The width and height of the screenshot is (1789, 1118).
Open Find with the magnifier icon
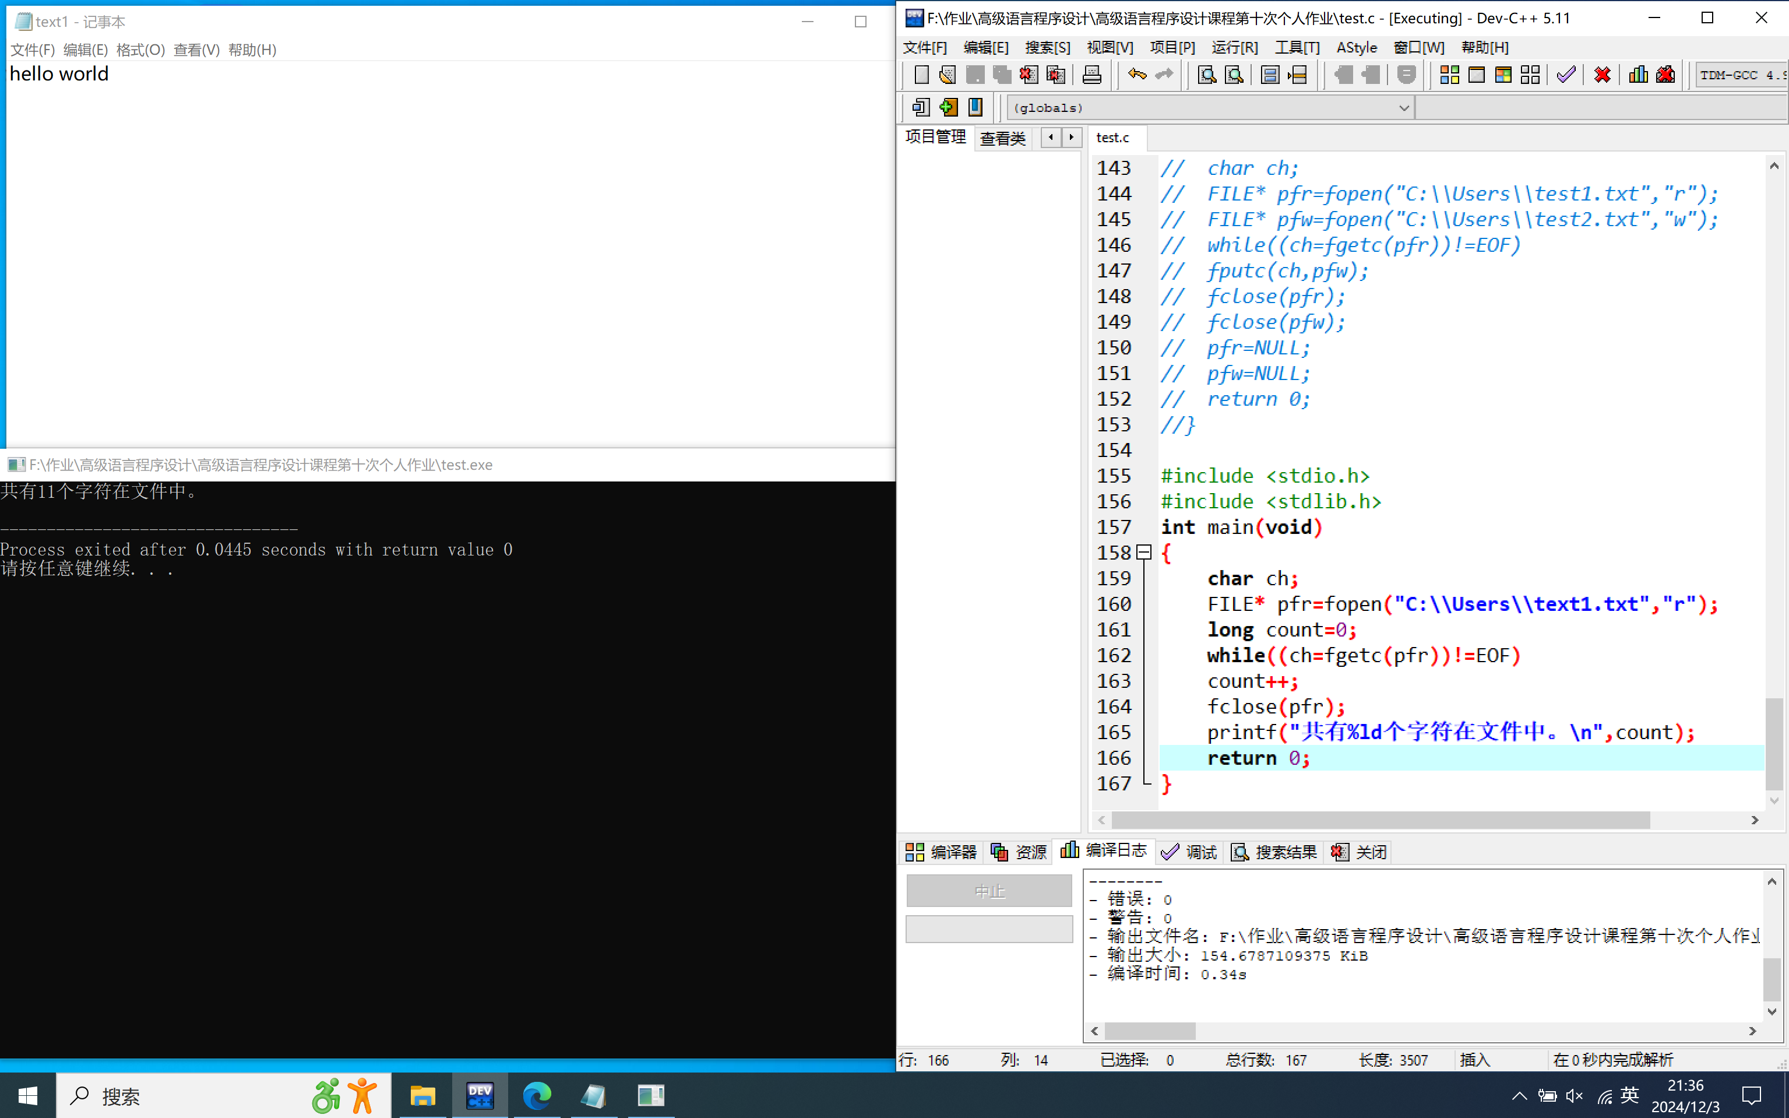(1206, 75)
